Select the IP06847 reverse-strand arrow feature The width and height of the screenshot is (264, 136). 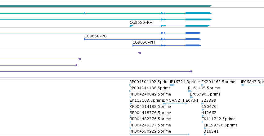click(253, 85)
